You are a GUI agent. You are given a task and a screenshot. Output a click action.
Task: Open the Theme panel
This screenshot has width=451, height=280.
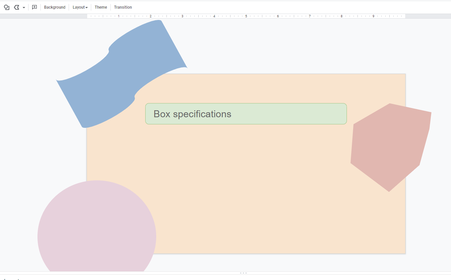click(x=101, y=7)
